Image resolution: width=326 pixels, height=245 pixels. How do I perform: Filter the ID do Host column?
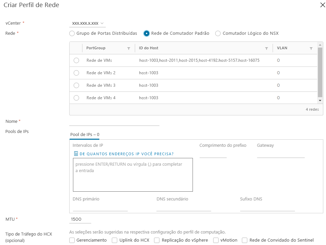(266, 48)
